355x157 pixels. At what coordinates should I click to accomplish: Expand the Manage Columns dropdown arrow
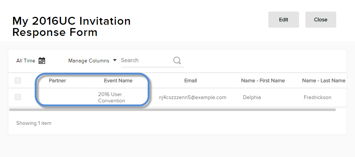115,60
